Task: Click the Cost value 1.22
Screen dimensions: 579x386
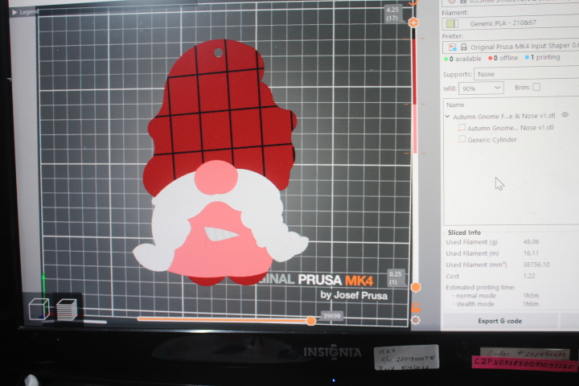Action: click(529, 276)
